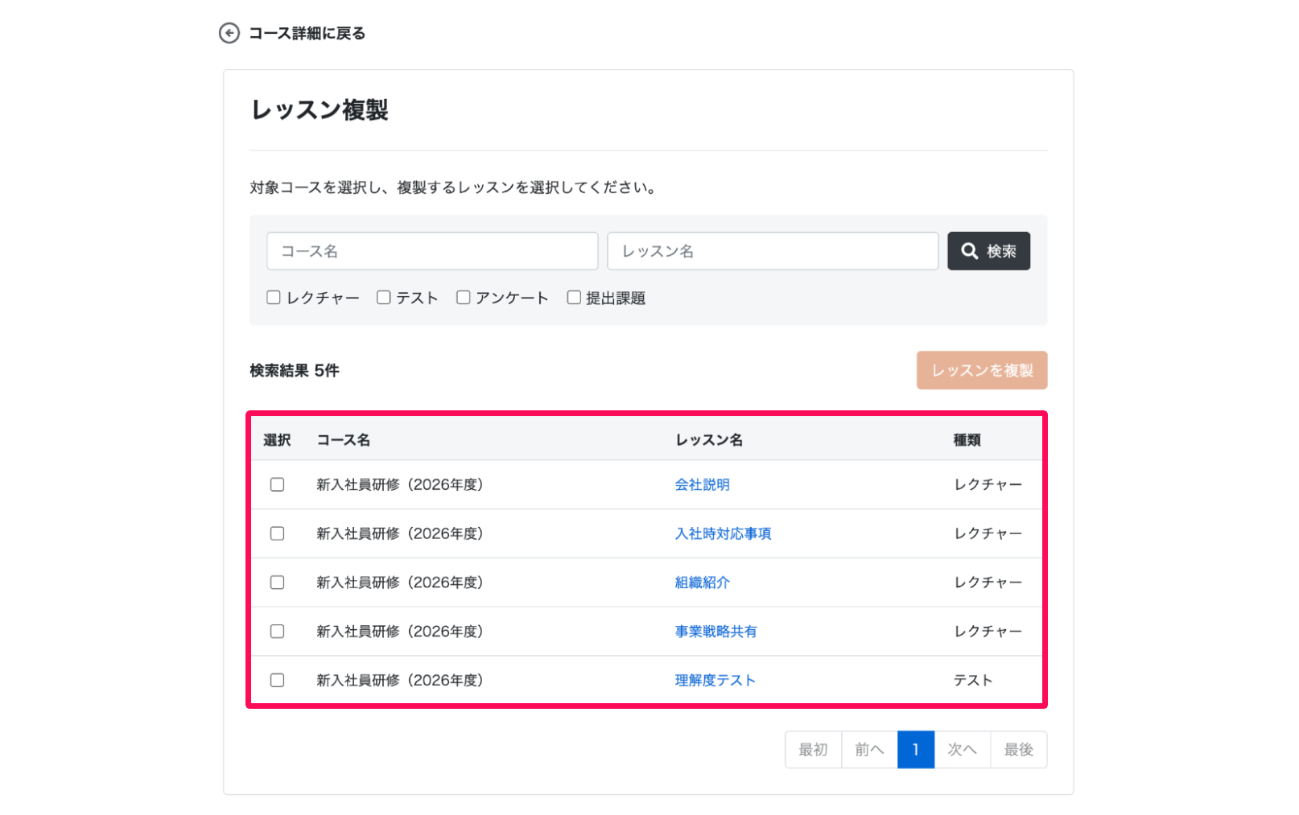Toggle the 提出課題 filter checkbox
The width and height of the screenshot is (1299, 815).
pos(574,298)
